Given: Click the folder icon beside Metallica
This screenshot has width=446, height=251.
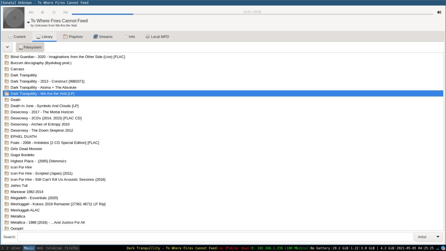Looking at the screenshot, I should point(7,216).
